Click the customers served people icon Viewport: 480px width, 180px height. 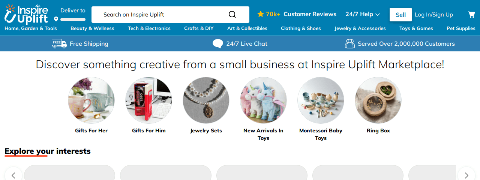click(349, 44)
